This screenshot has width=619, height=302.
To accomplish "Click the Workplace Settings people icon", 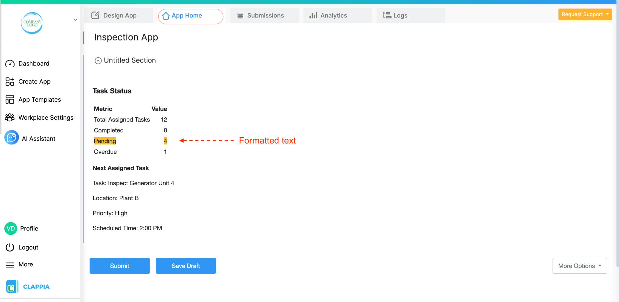I will [x=10, y=117].
